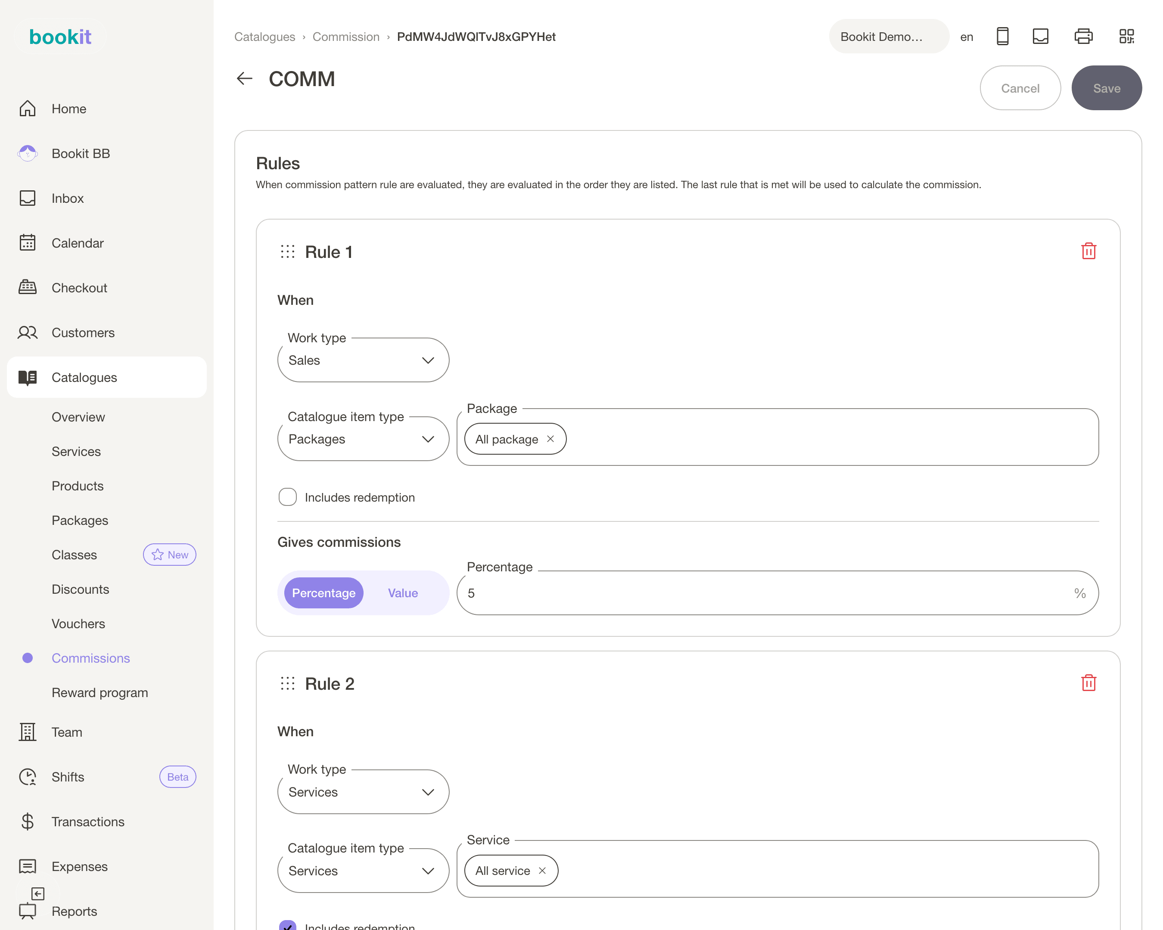Open Customers in sidebar
Image resolution: width=1163 pixels, height=930 pixels.
107,333
